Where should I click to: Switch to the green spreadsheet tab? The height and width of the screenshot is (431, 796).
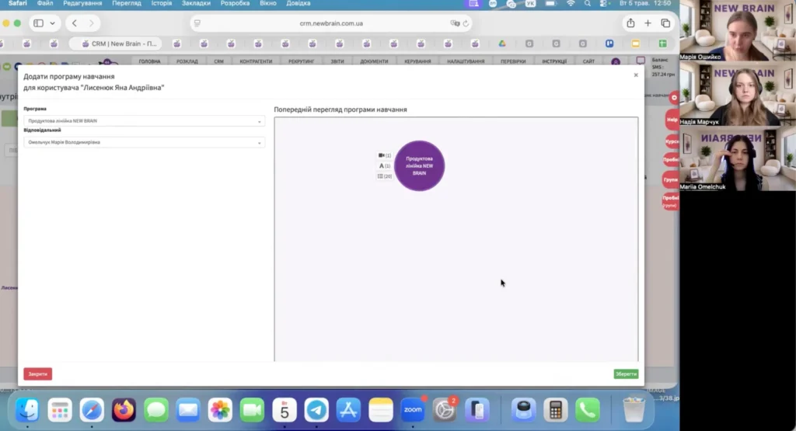[x=663, y=43]
